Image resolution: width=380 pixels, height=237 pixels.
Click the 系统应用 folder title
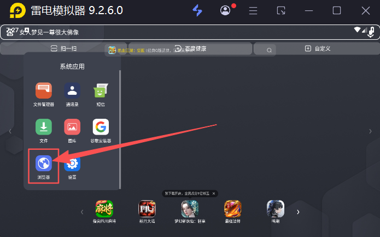click(x=72, y=66)
